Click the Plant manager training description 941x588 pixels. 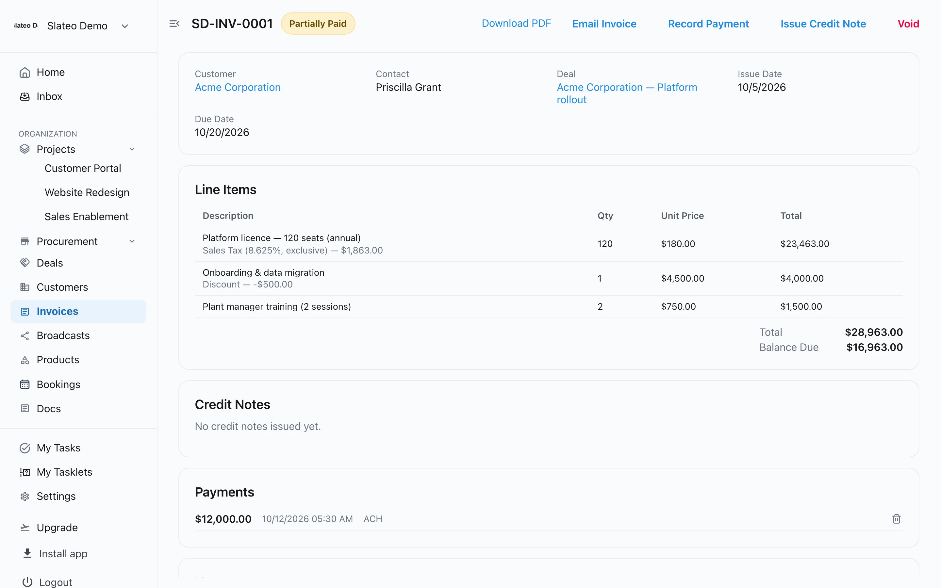click(276, 306)
